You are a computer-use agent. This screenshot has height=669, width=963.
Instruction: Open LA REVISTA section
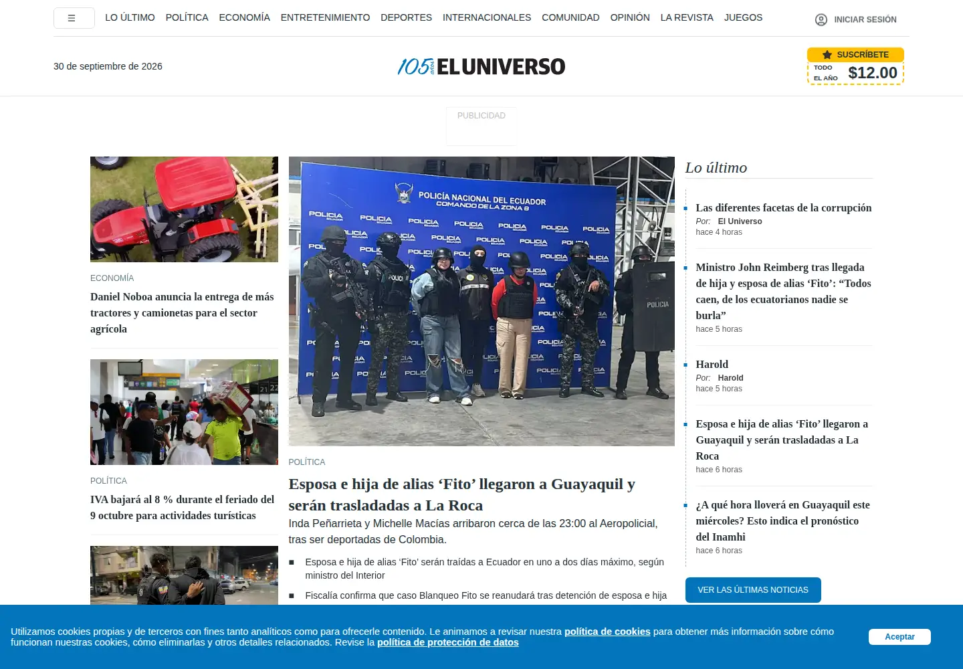point(687,17)
